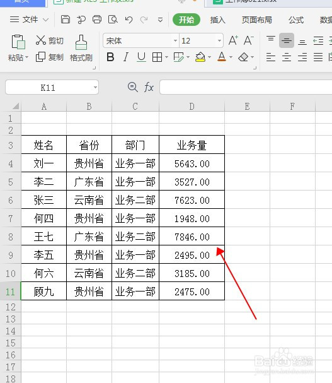The image size is (332, 383).
Task: Align text to bottom
Action: (302, 41)
